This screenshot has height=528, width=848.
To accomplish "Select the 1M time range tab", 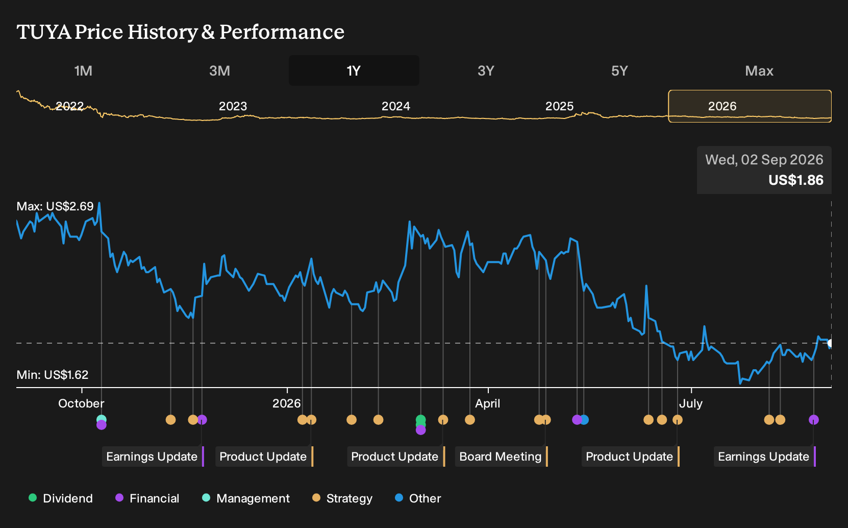I will click(x=83, y=70).
